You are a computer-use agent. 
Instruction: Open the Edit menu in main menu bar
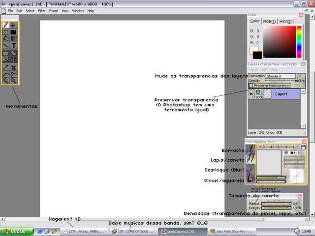point(19,11)
